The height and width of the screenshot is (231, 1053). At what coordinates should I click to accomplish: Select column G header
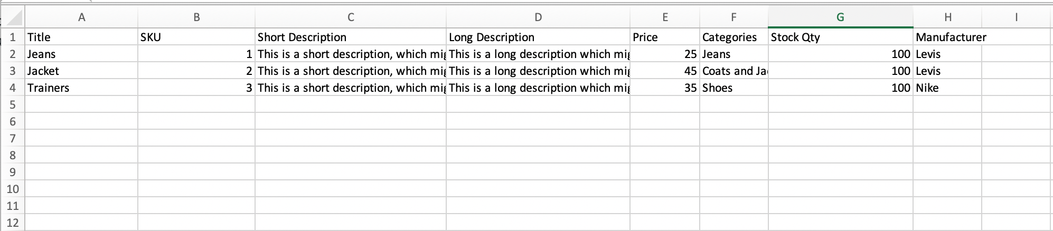tap(840, 17)
